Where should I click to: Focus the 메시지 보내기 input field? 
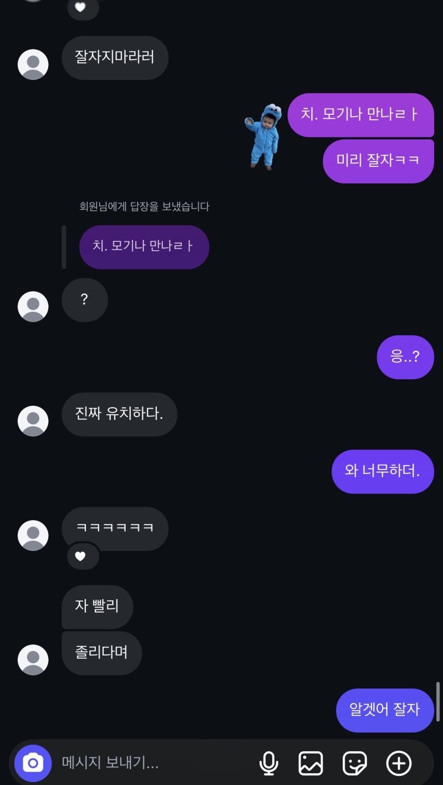155,763
